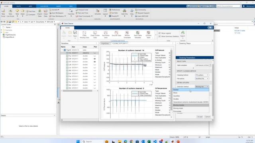Click New Live Script icon in MATLAB
This screenshot has width=255, height=143.
coord(10,13)
